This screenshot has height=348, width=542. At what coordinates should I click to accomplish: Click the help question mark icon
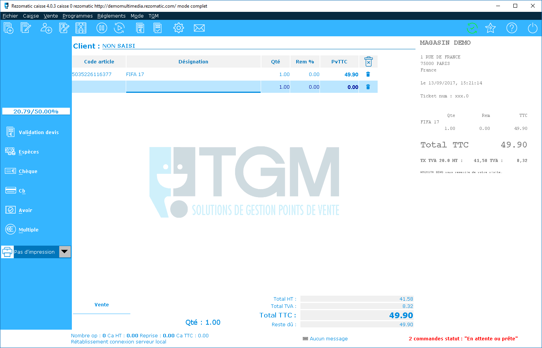(x=511, y=28)
